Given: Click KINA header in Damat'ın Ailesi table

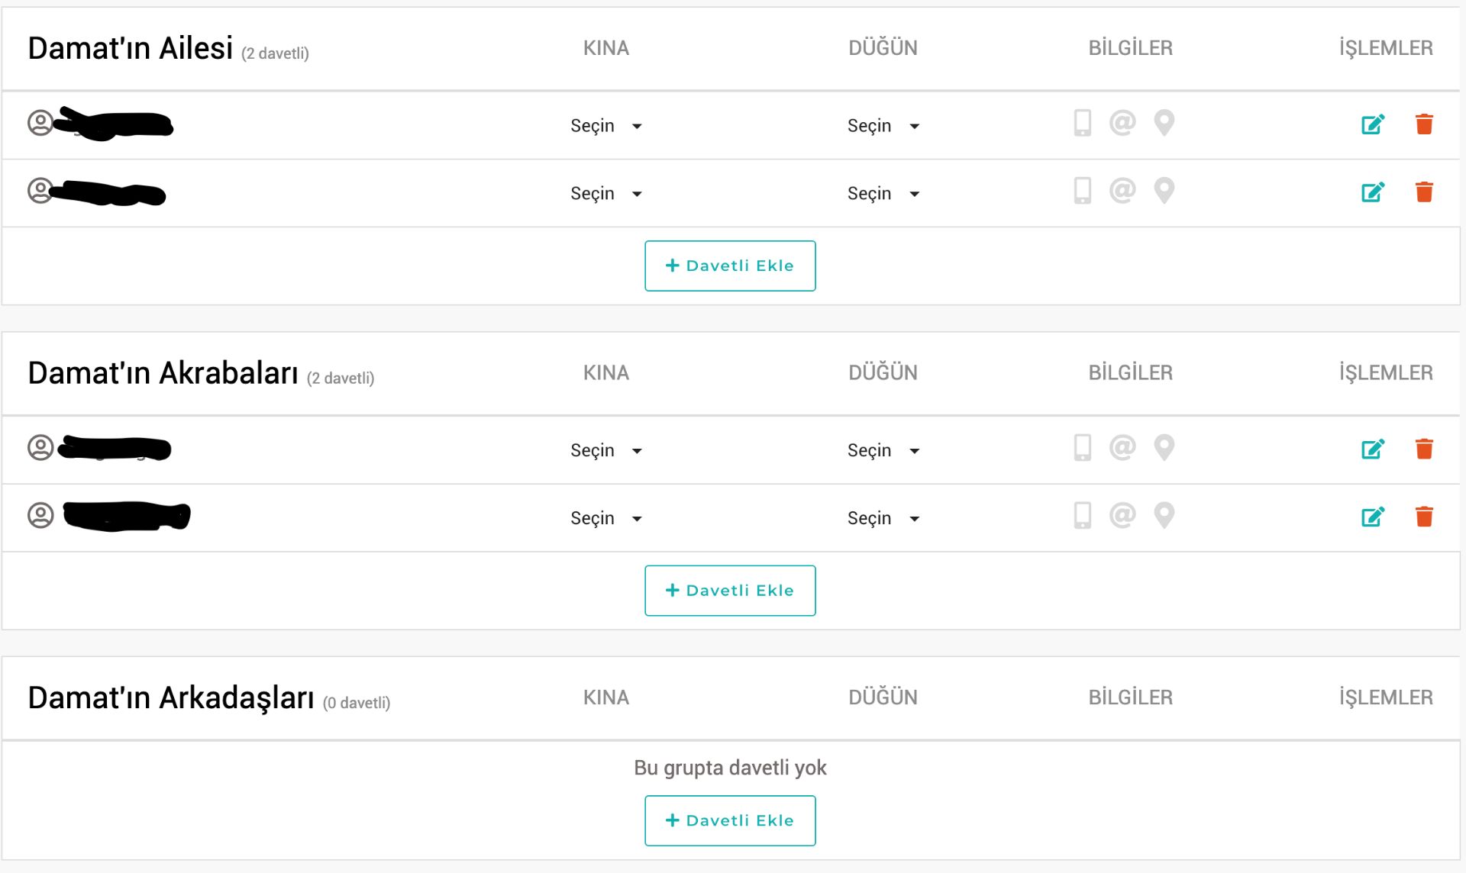Looking at the screenshot, I should tap(606, 48).
